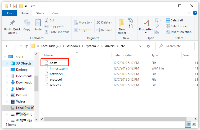The width and height of the screenshot is (200, 130).
Task: Sort by Name column header
Action: click(48, 55)
